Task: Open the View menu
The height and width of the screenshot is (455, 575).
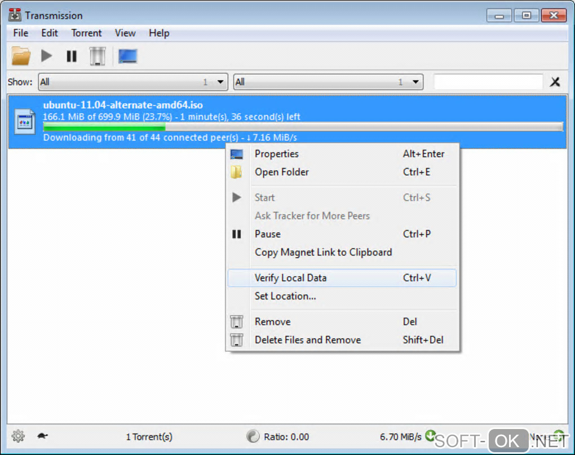Action: click(125, 33)
